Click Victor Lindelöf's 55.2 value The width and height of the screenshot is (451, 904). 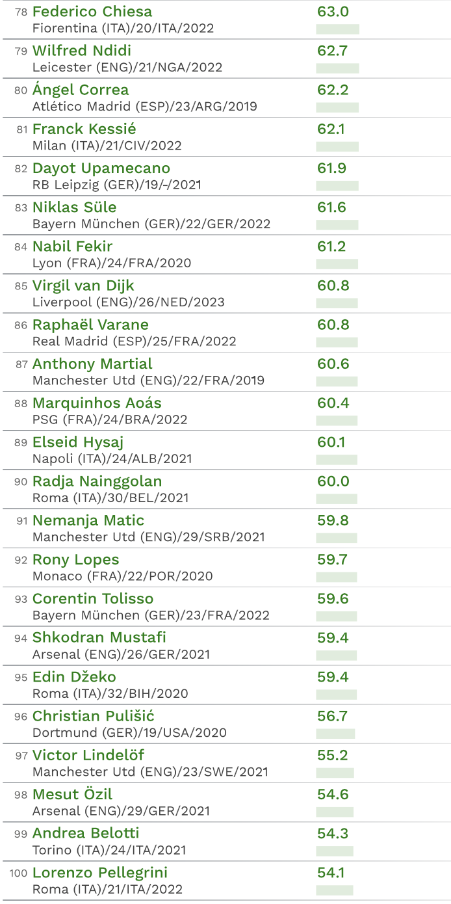[x=333, y=755]
